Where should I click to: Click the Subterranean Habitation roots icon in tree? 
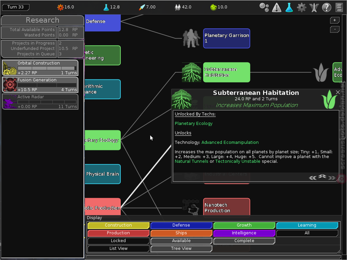(x=192, y=72)
